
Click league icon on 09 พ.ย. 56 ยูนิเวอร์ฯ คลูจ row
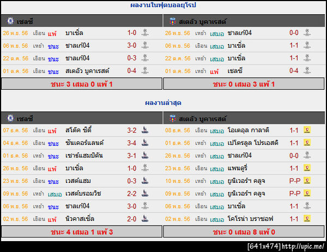[307, 193]
